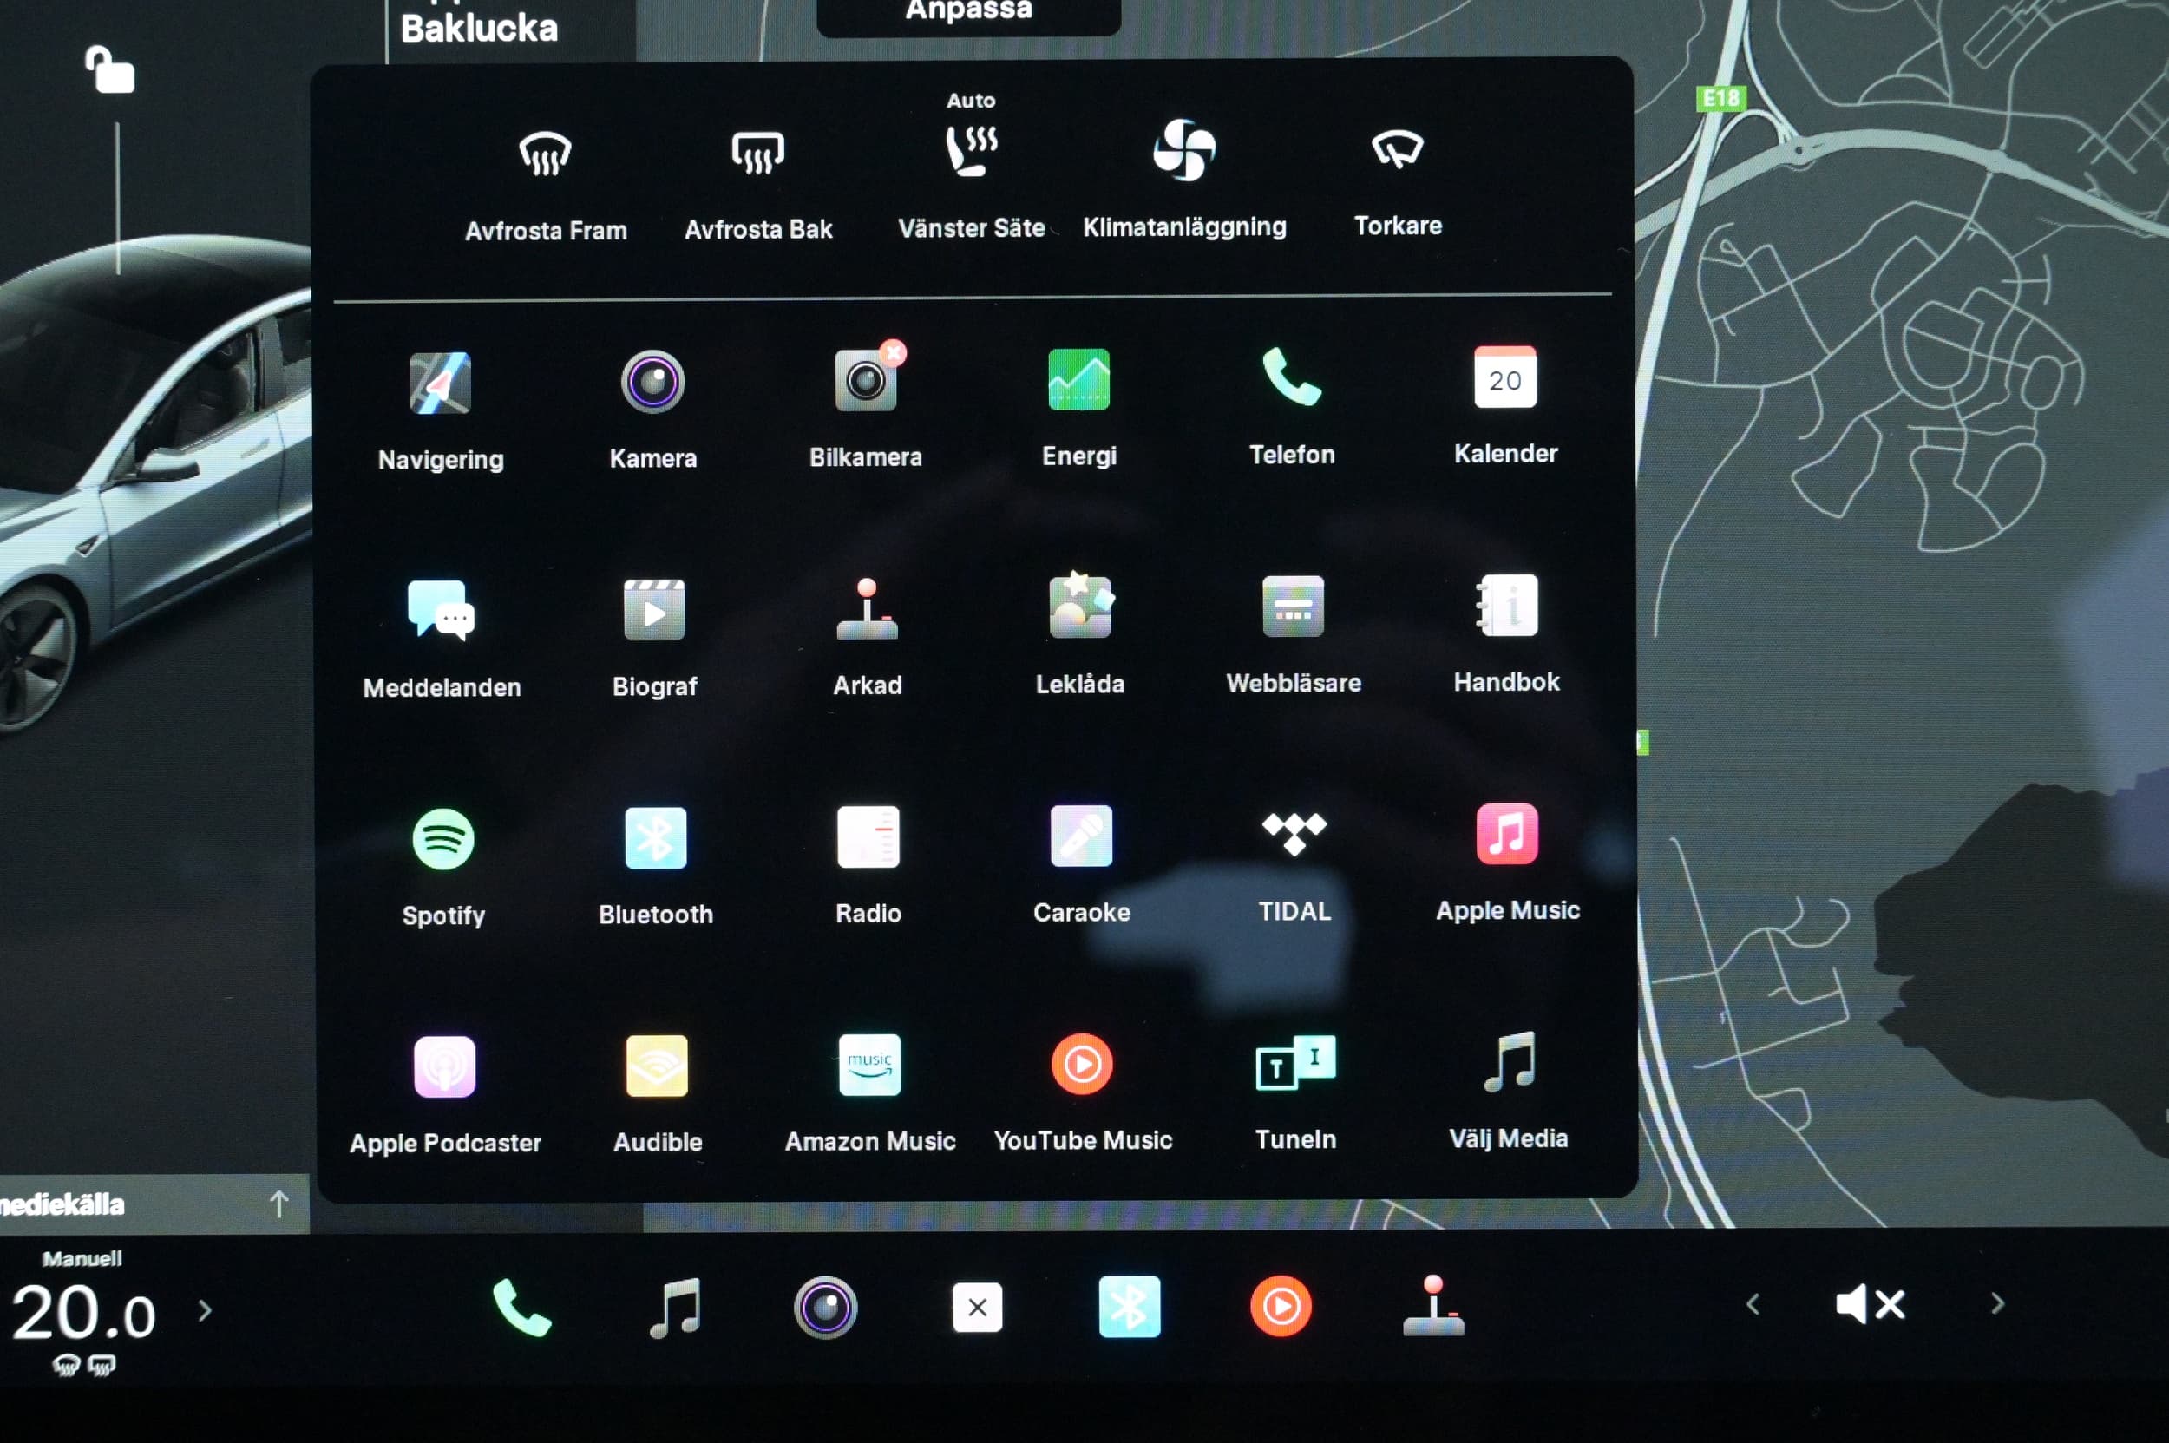Open the TIDAL music app

tap(1293, 835)
